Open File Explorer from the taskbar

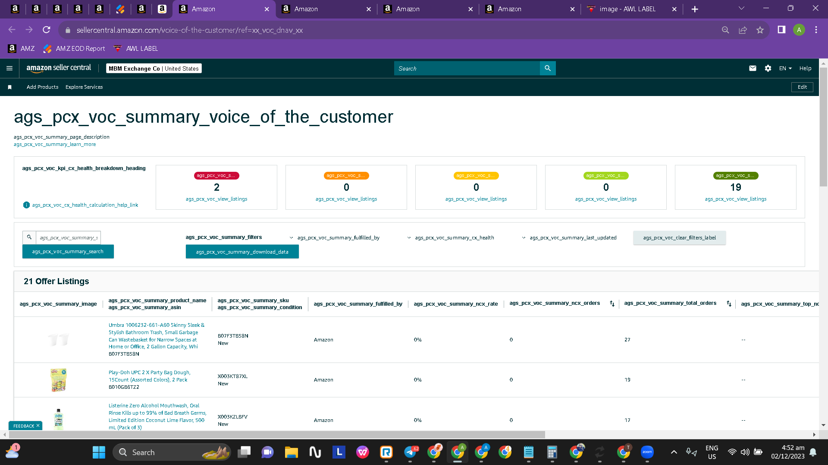click(x=291, y=452)
